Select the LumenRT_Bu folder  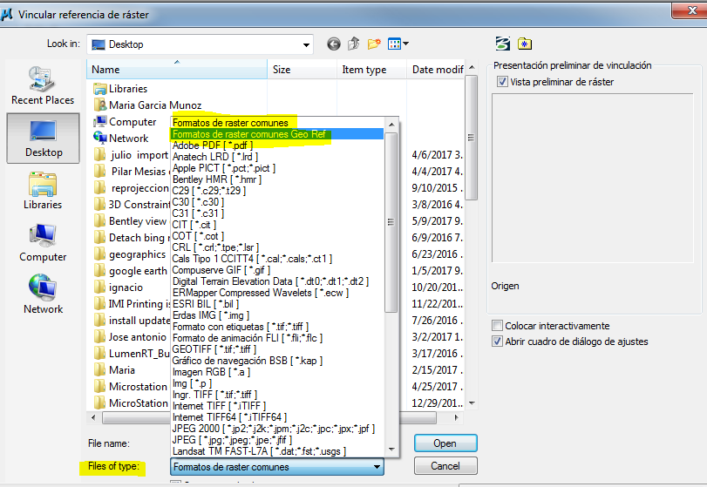132,354
